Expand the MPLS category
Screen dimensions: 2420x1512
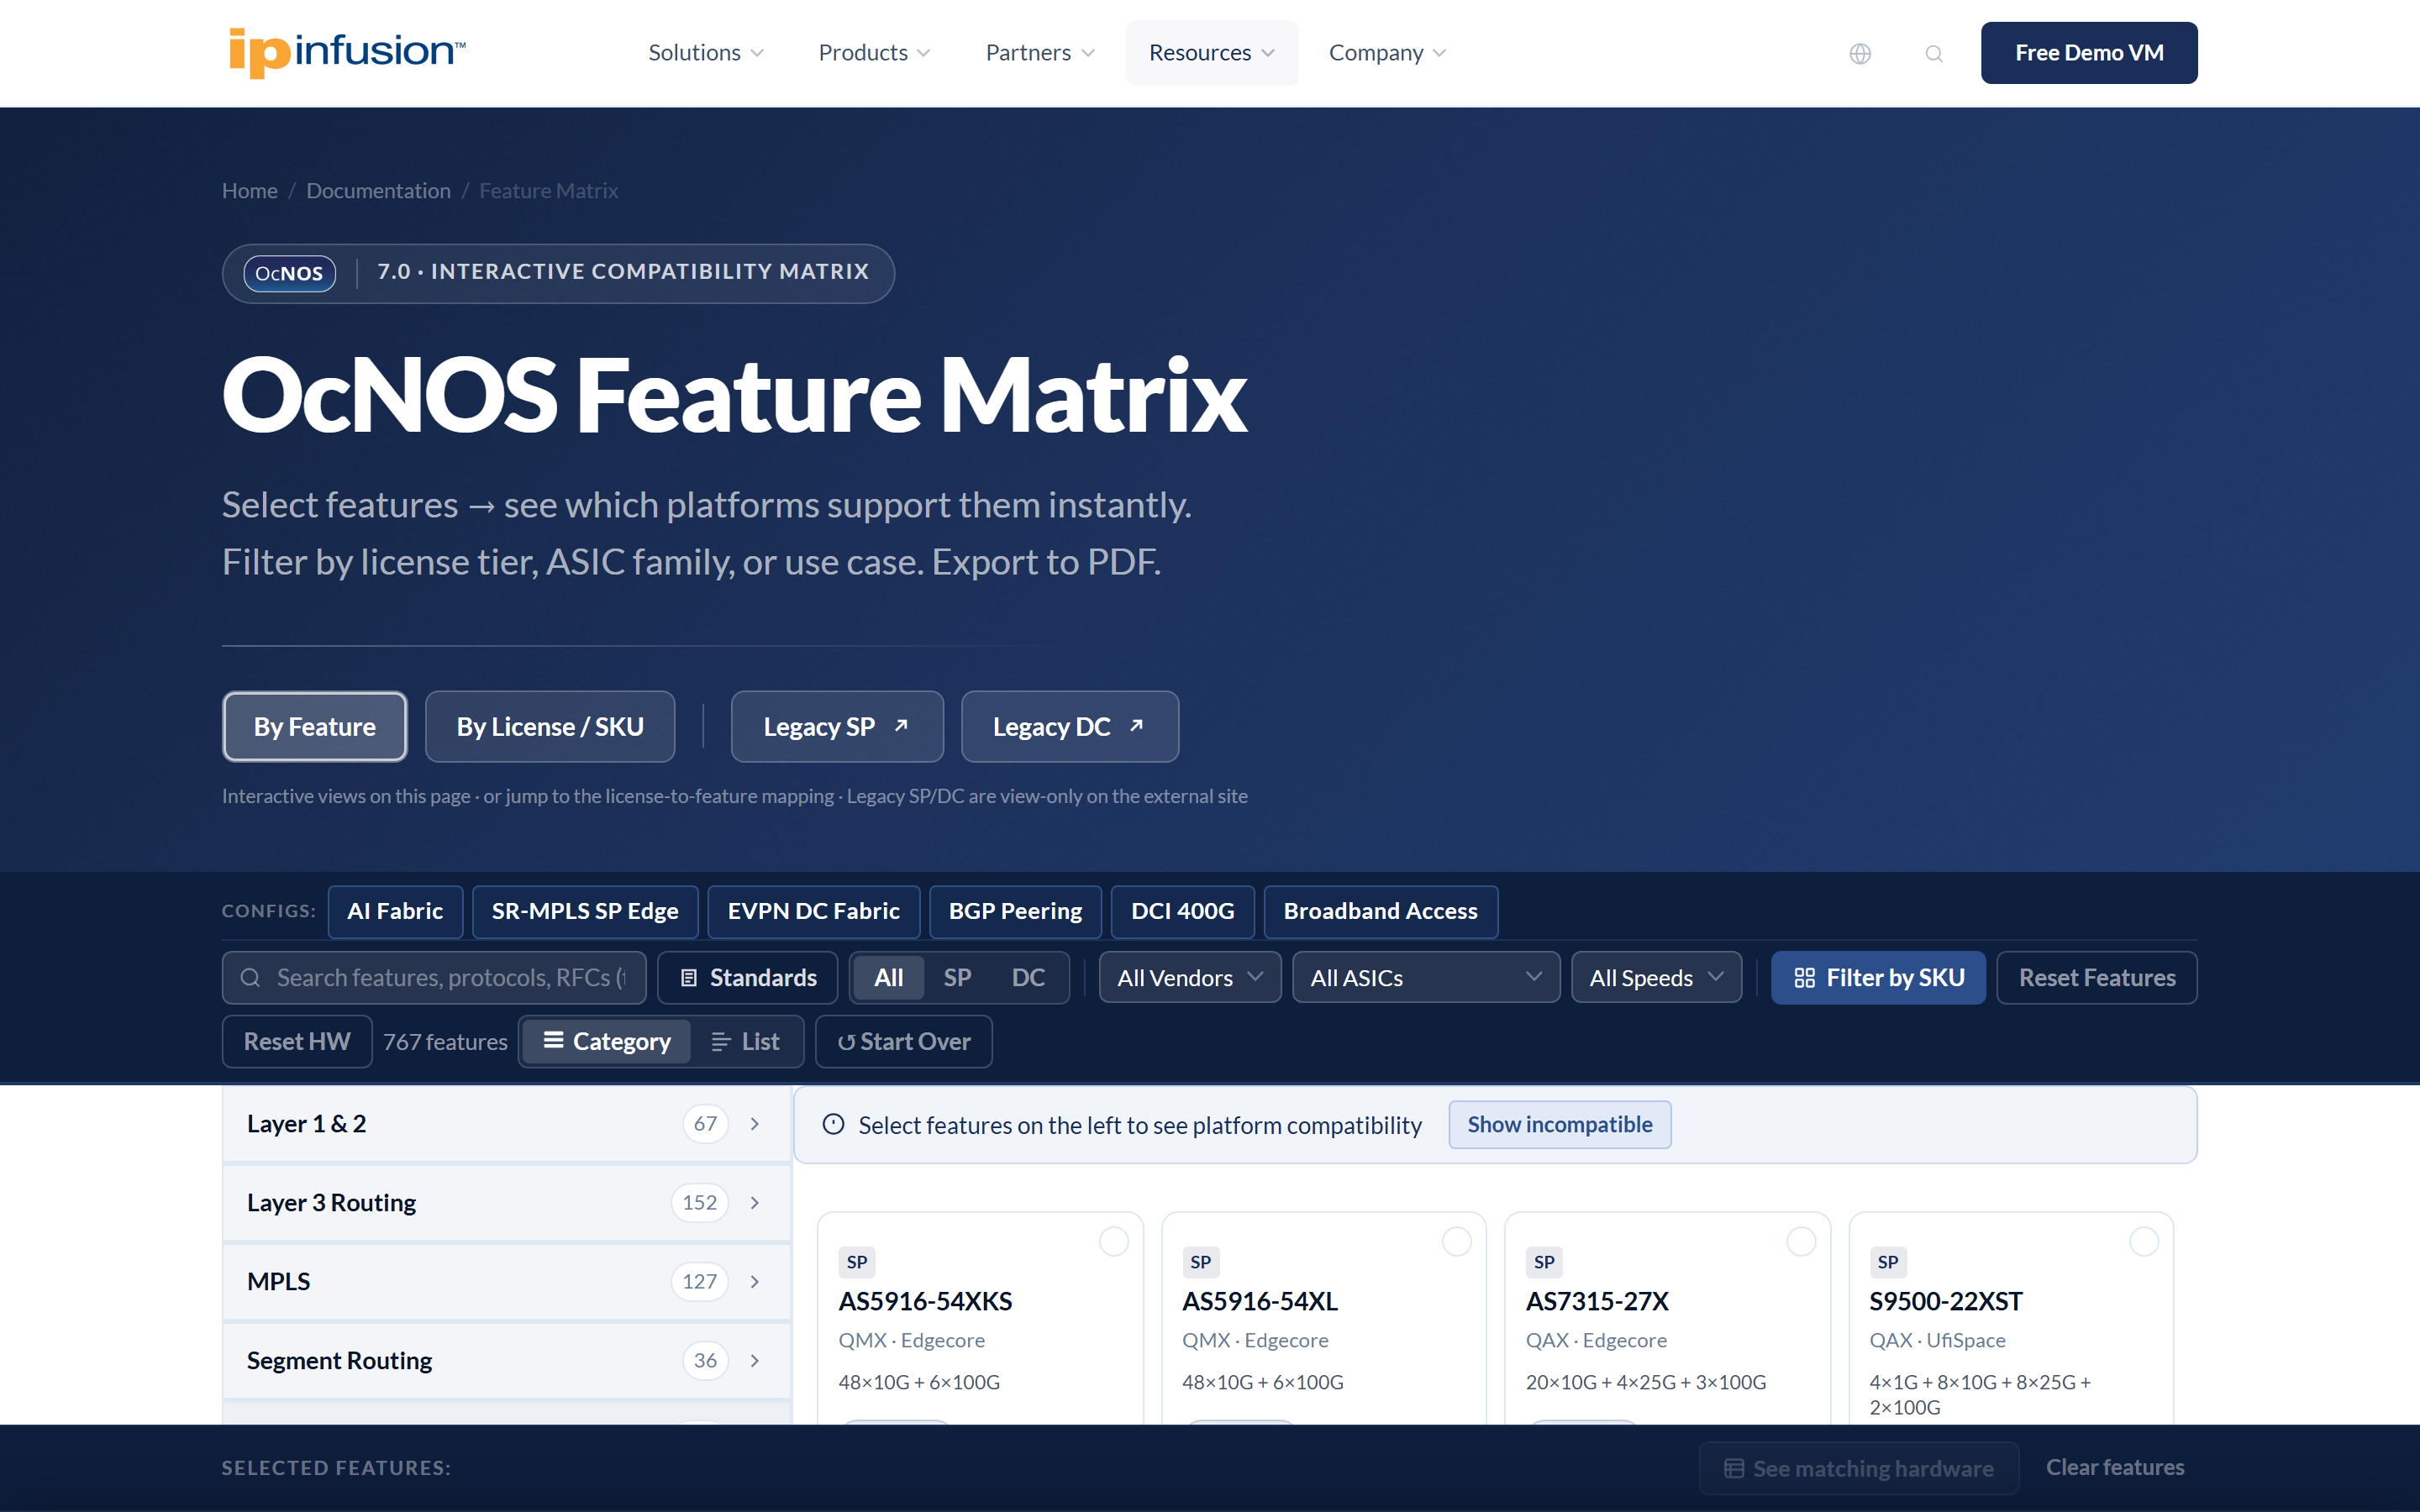pos(506,1282)
